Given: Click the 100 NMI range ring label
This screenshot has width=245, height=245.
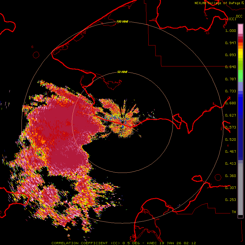Looking at the screenshot, I should (122, 22).
